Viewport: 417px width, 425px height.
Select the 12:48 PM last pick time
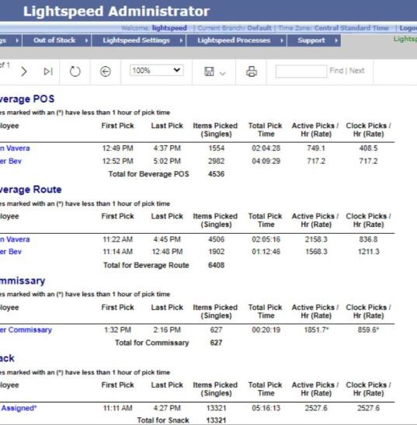tap(167, 252)
